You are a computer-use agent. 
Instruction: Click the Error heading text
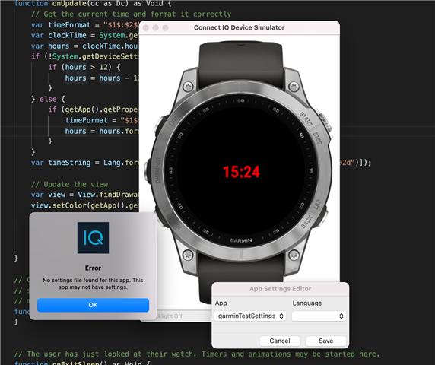pos(93,268)
